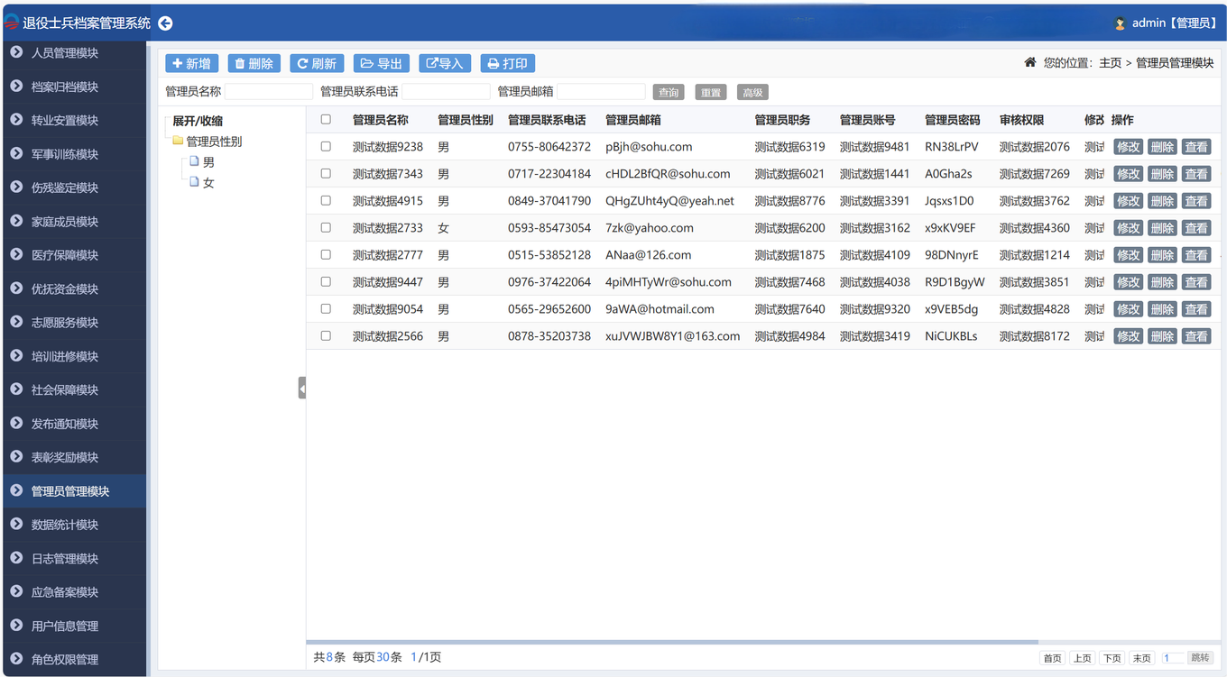1227x677 pixels.
Task: Import data with the 导入 button
Action: coord(444,63)
